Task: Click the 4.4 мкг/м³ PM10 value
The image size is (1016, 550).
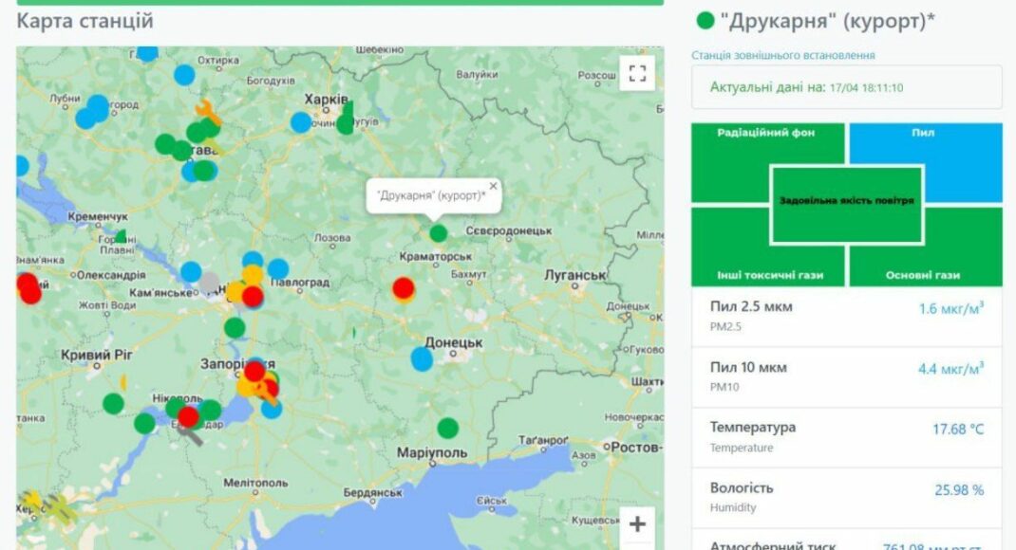Action: [x=950, y=369]
